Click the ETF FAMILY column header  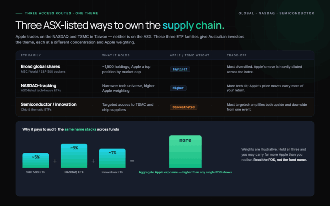(x=31, y=55)
